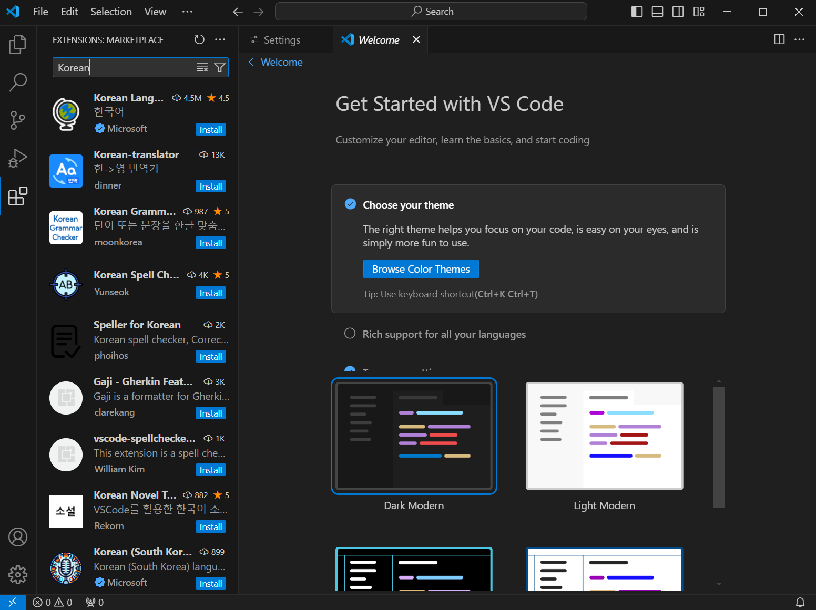The width and height of the screenshot is (816, 610).
Task: Open Extensions views and more actions
Action: pyautogui.click(x=220, y=39)
